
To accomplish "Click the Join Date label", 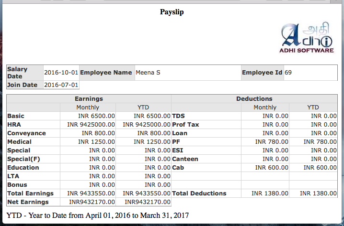I will (x=22, y=85).
